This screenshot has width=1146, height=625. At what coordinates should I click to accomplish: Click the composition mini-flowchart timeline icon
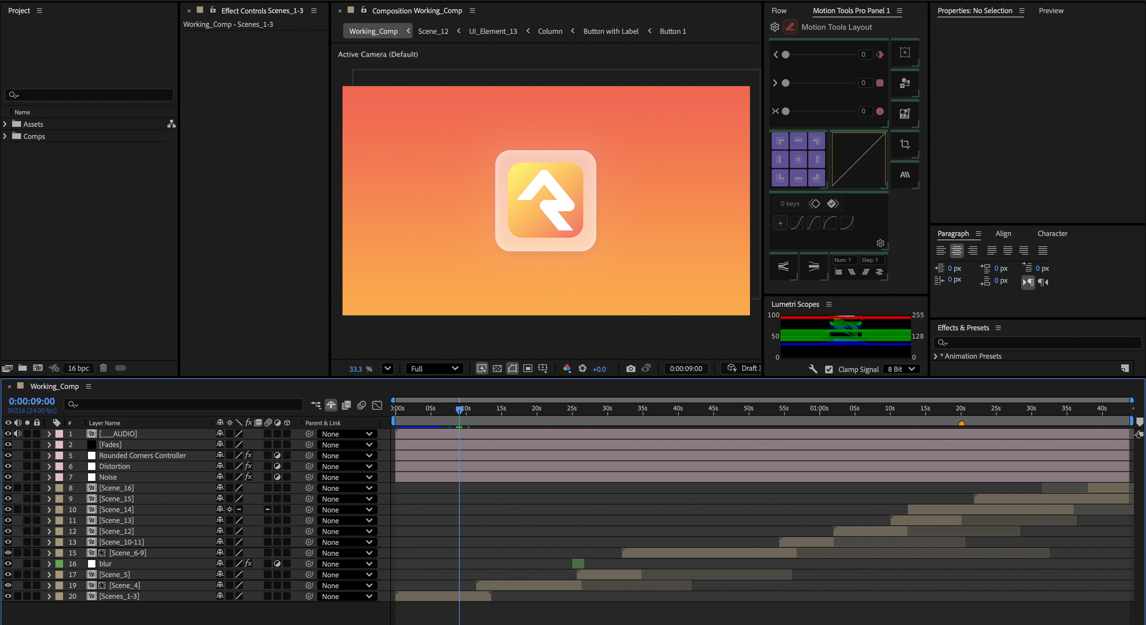[316, 405]
